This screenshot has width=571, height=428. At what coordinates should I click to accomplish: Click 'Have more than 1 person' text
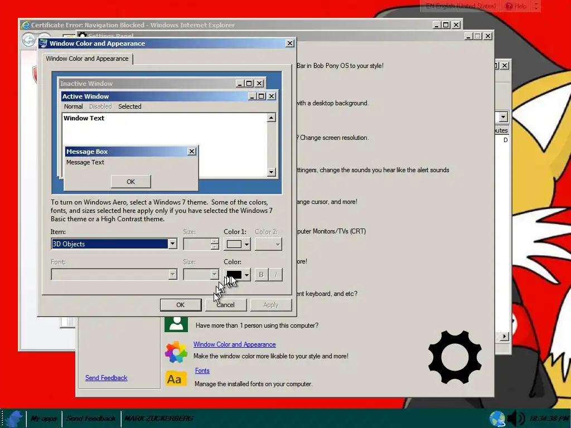click(257, 325)
